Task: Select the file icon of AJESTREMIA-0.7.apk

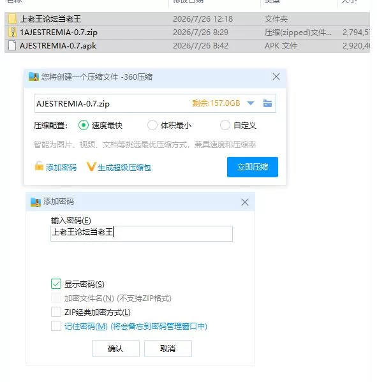Action: [12, 45]
